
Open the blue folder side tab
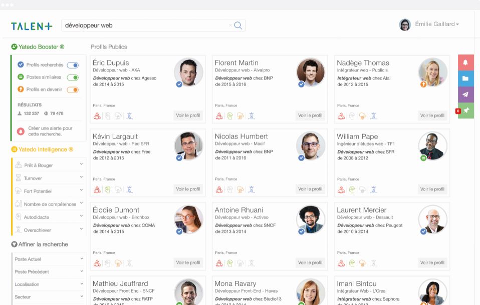[465, 78]
